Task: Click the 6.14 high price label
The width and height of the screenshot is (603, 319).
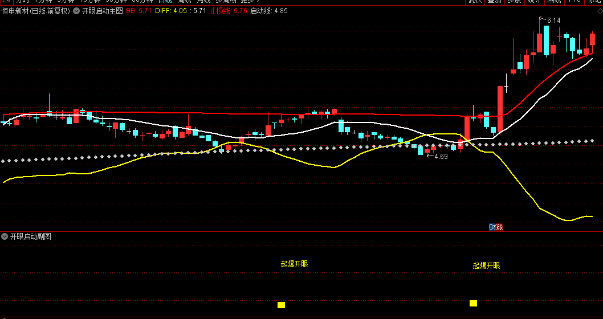Action: [553, 21]
